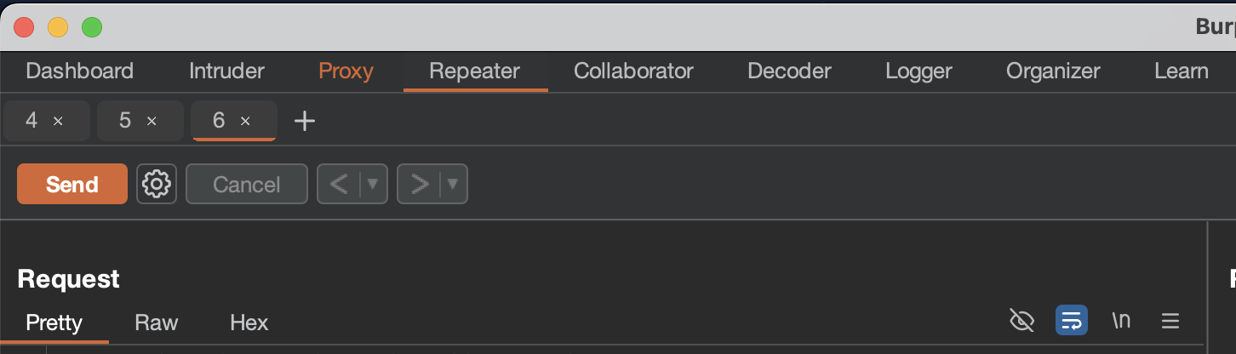Open the Intruder tab
Screen dimensions: 1236x354
226,71
